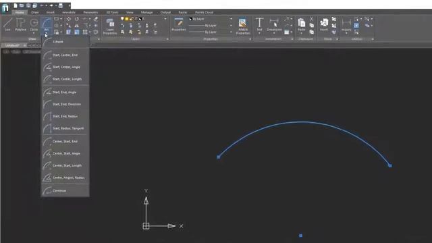
Task: Choose Center, Start, Length arc
Action: point(65,165)
